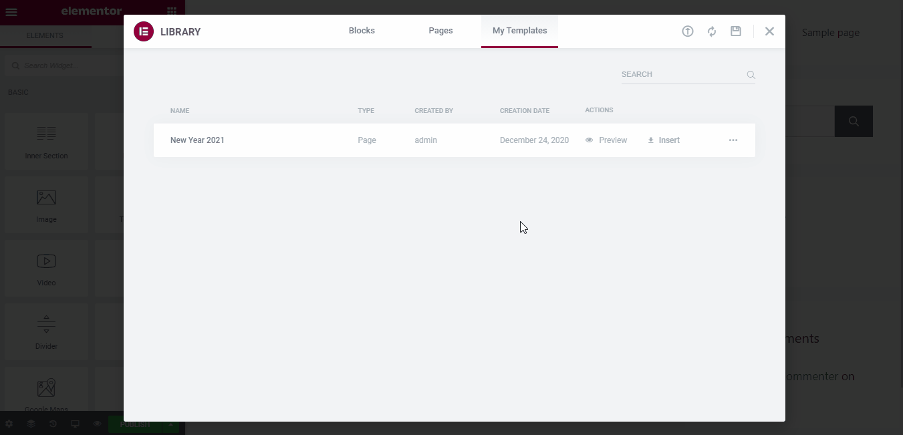Expand the Publish options arrow
The image size is (903, 435).
coord(171,424)
